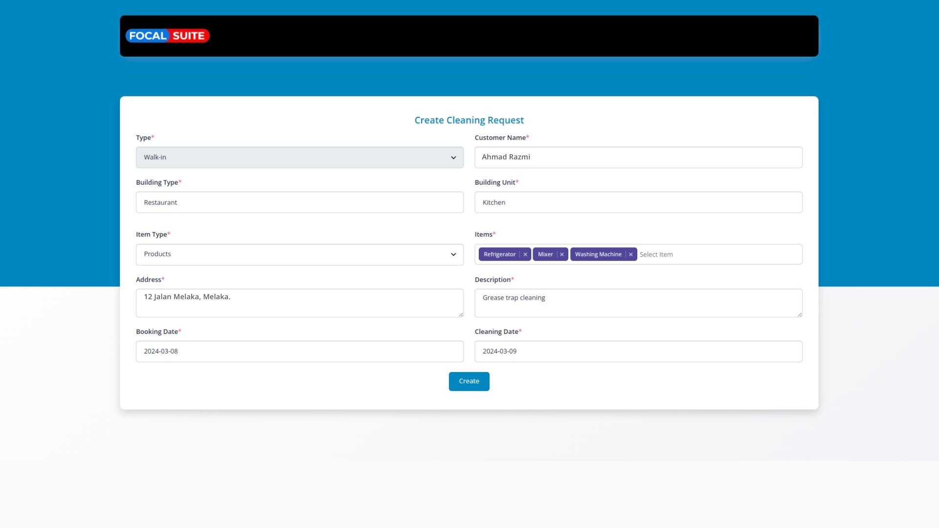Open the Booking Date field
939x528 pixels.
click(299, 352)
